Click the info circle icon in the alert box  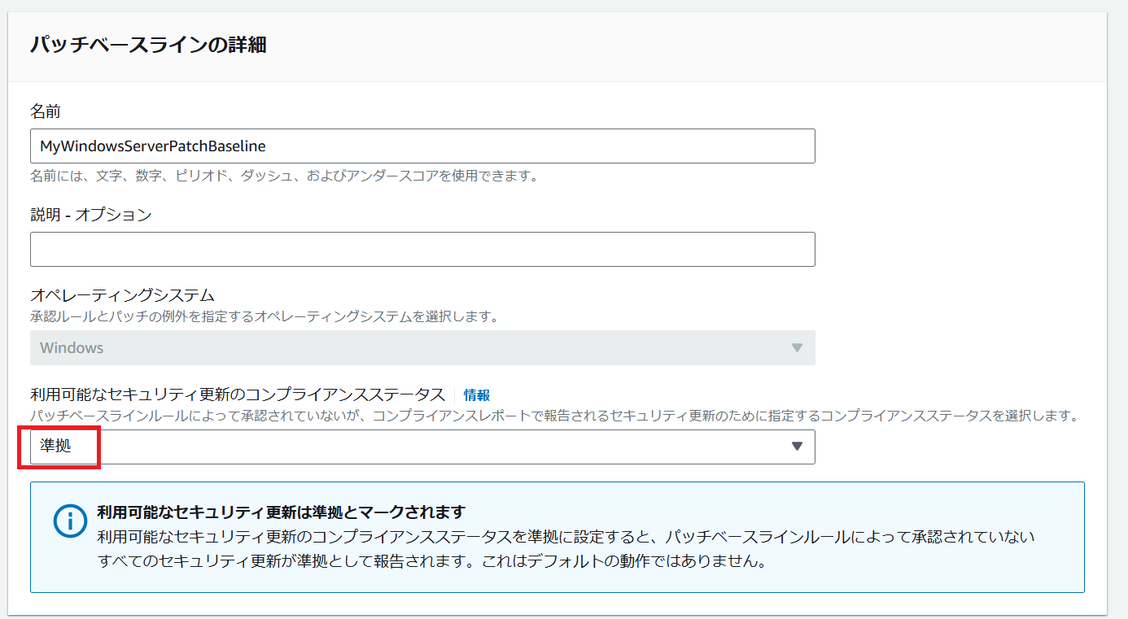[x=70, y=521]
